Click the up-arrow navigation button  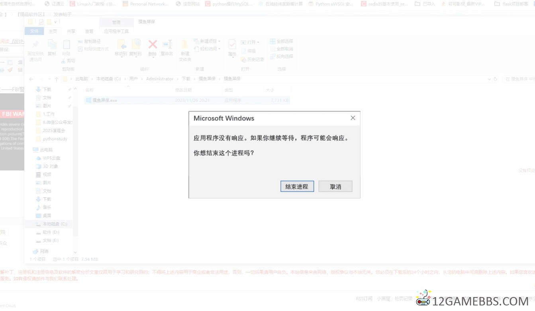(57, 79)
